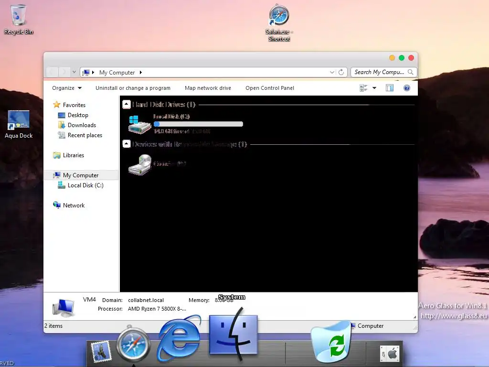Open the view options dropdown arrow
The width and height of the screenshot is (489, 367).
374,88
